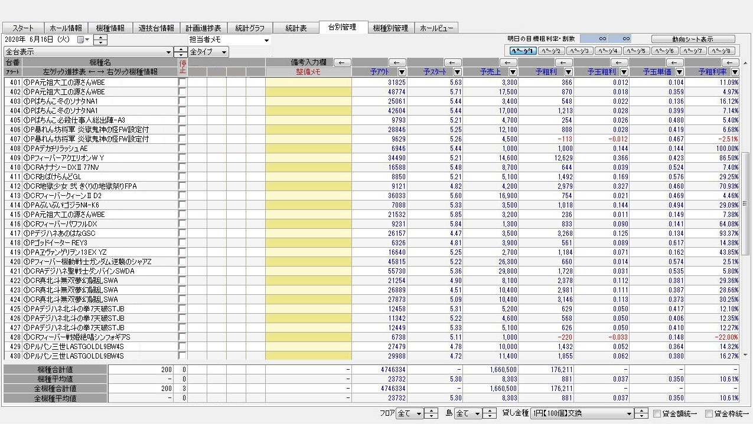Click the left arrow above 予スタート column
The image size is (753, 424).
coord(452,63)
